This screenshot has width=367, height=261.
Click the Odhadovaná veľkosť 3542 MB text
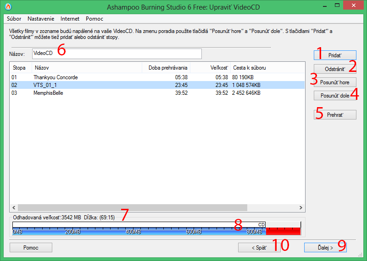click(x=47, y=217)
